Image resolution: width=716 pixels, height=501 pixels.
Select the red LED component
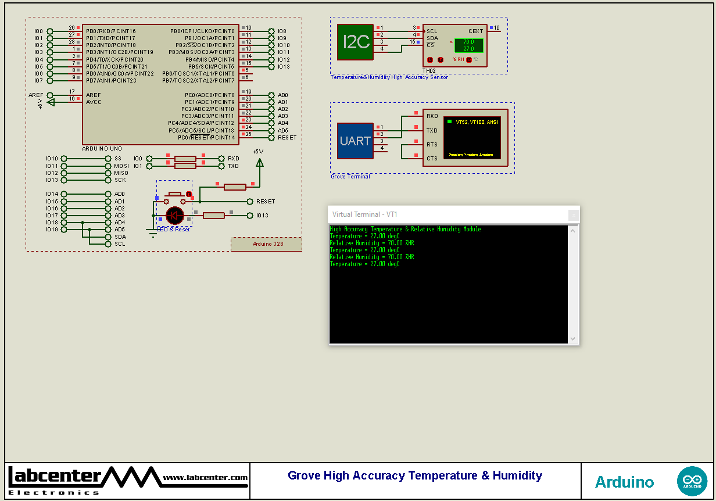pyautogui.click(x=176, y=216)
